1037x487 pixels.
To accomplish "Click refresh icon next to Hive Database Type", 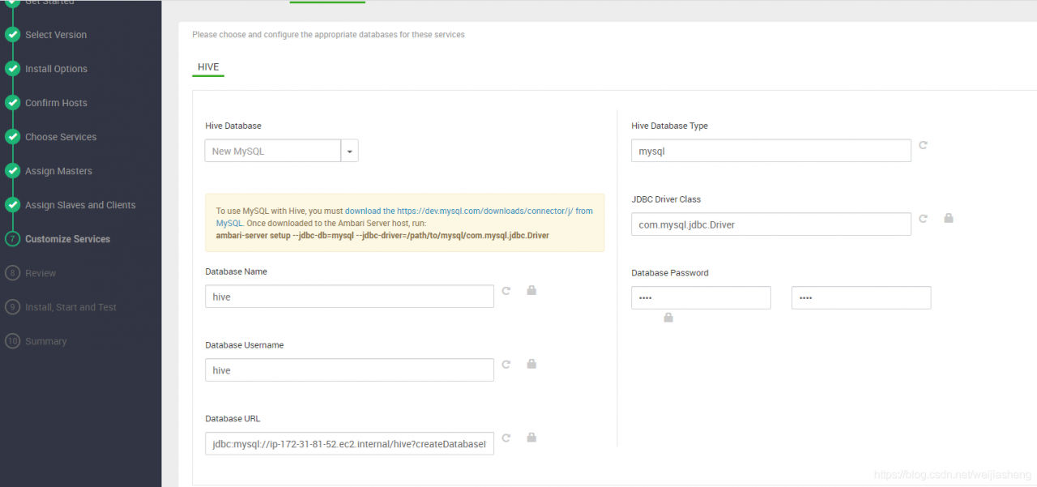I will pyautogui.click(x=923, y=145).
